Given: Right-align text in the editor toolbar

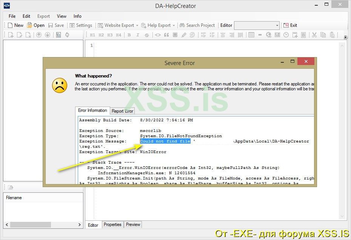Looking at the screenshot, I should pyautogui.click(x=232, y=35).
